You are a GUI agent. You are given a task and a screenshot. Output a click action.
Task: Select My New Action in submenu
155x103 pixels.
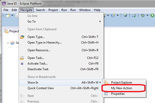[121, 88]
